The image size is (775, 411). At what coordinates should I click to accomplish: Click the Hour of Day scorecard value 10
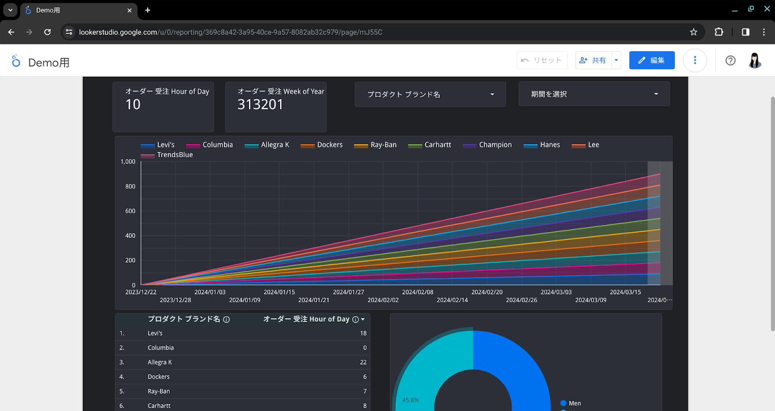(133, 104)
